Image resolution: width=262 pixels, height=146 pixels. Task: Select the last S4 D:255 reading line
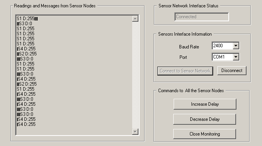coord(26,124)
